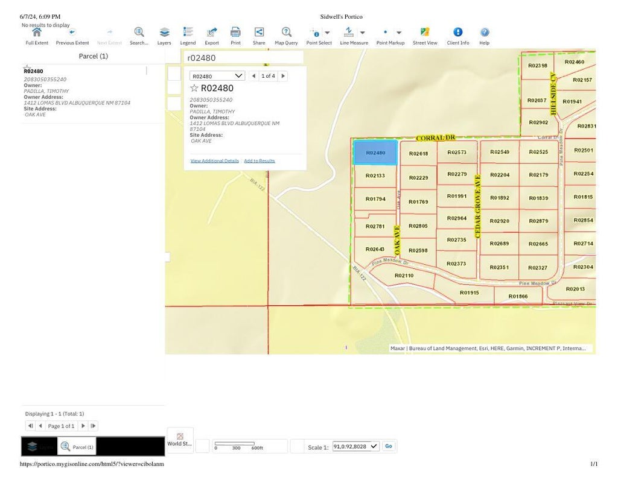Go back with Previous Extent
Screen dimensions: 618x477
click(72, 33)
